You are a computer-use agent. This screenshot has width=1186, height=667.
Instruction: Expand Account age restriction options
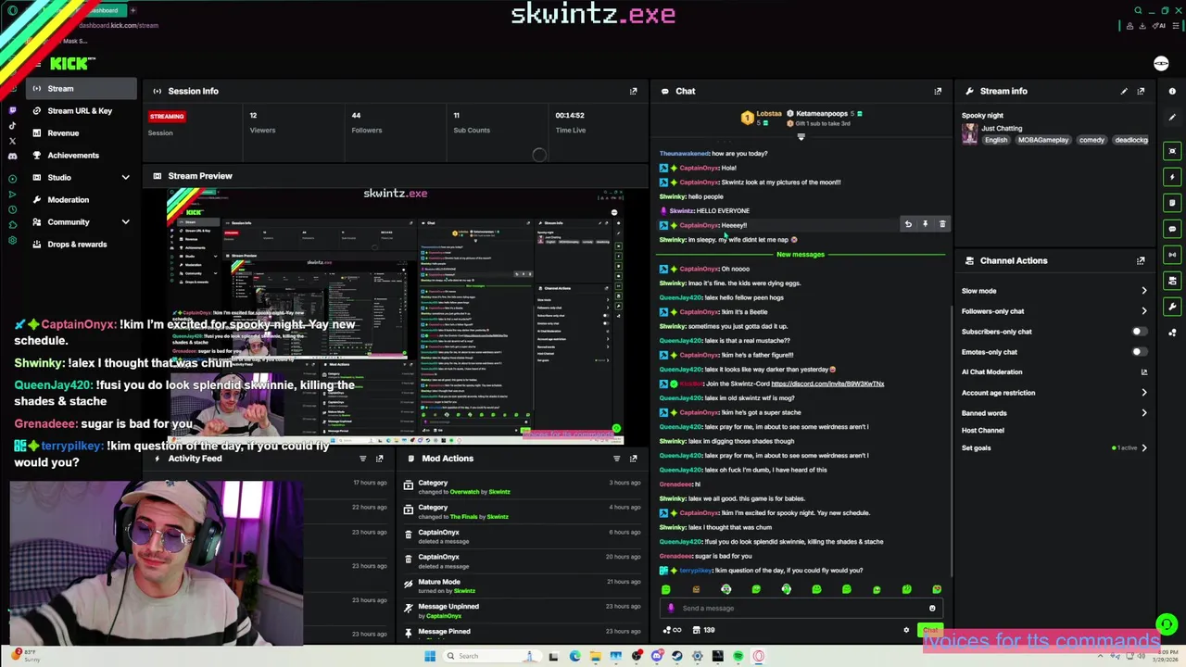tap(1144, 393)
